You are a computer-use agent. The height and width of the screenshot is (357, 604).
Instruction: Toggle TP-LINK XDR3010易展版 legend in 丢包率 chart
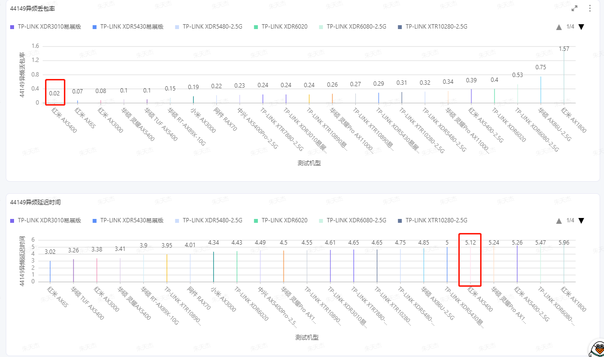[x=45, y=27]
